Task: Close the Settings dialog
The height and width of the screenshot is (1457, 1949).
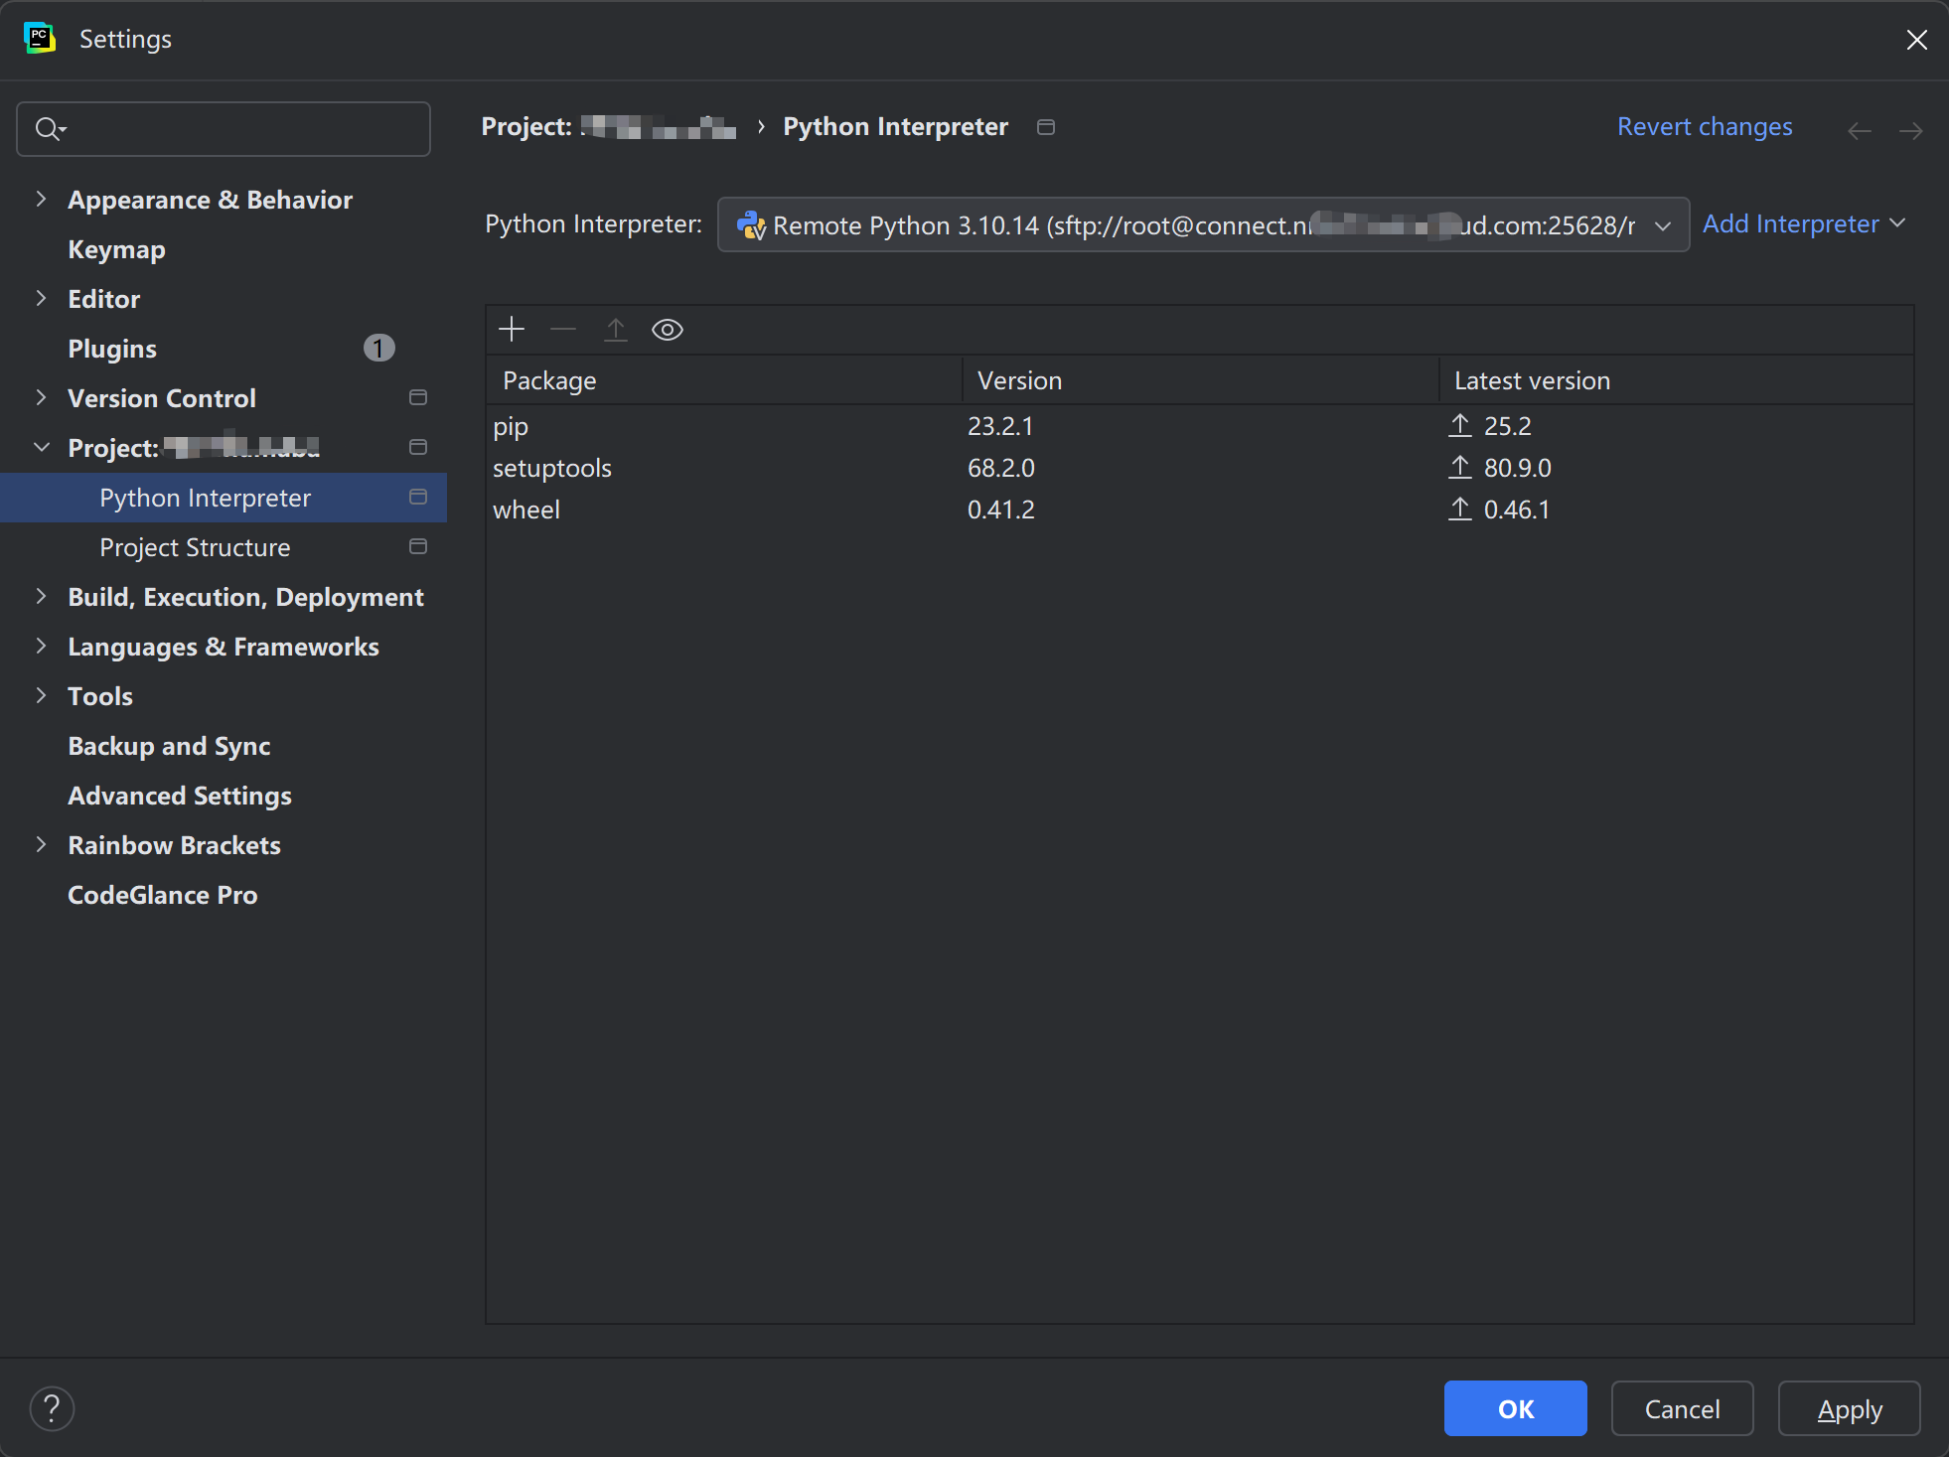Action: (x=1917, y=40)
